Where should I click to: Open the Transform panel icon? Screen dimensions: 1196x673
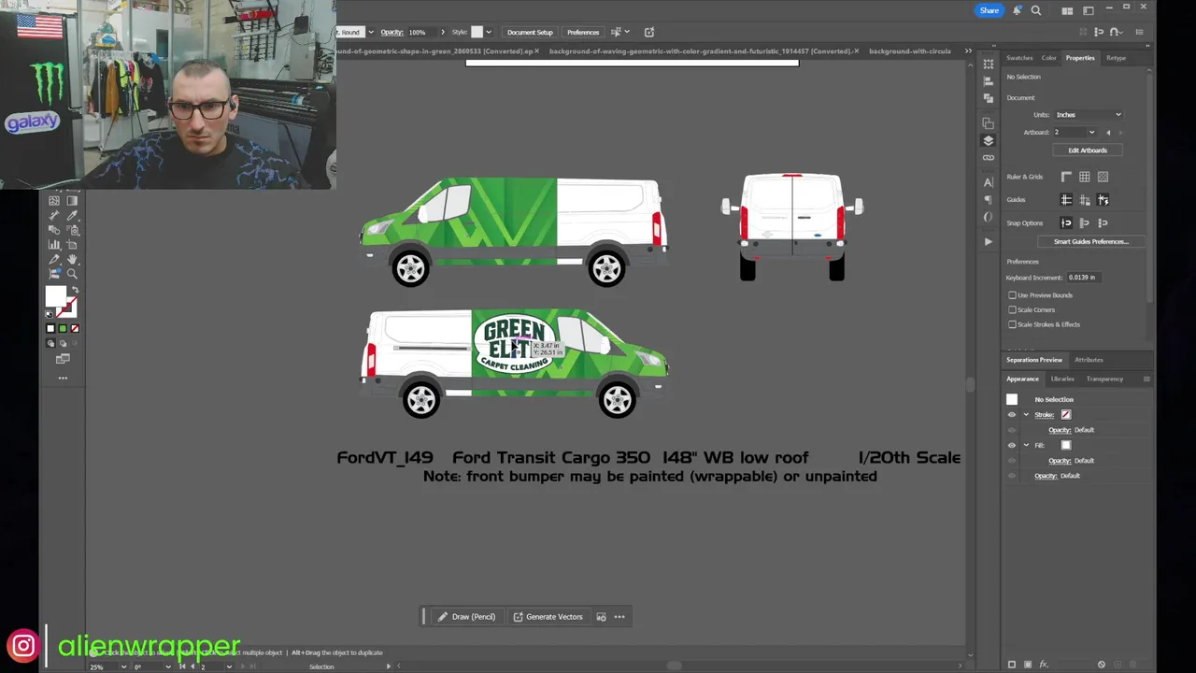989,64
